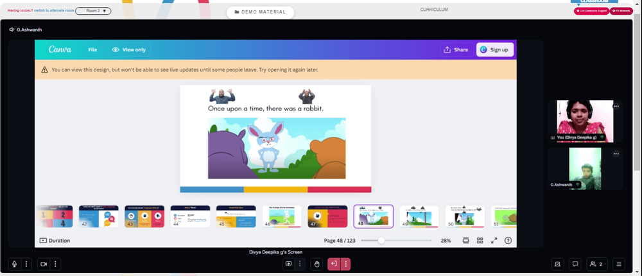Raise hand using the hand icon
This screenshot has width=642, height=276.
coord(317,264)
